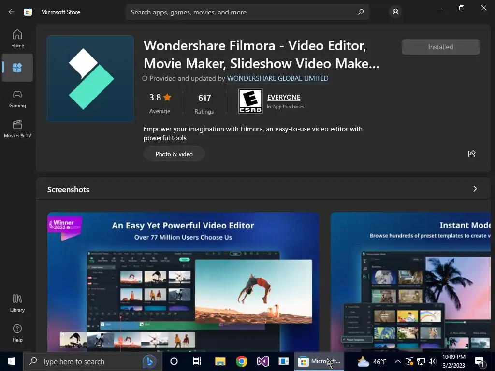The width and height of the screenshot is (495, 371).
Task: Expand the Screenshots section arrow
Action: [x=475, y=189]
